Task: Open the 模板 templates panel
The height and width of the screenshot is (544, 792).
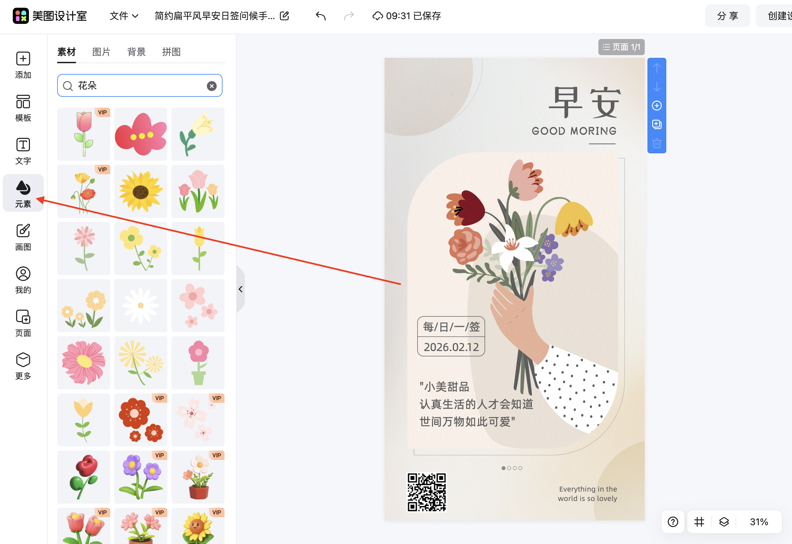Action: click(x=23, y=108)
